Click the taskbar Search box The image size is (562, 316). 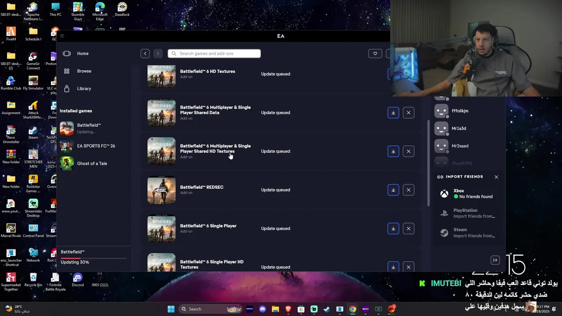click(211, 309)
